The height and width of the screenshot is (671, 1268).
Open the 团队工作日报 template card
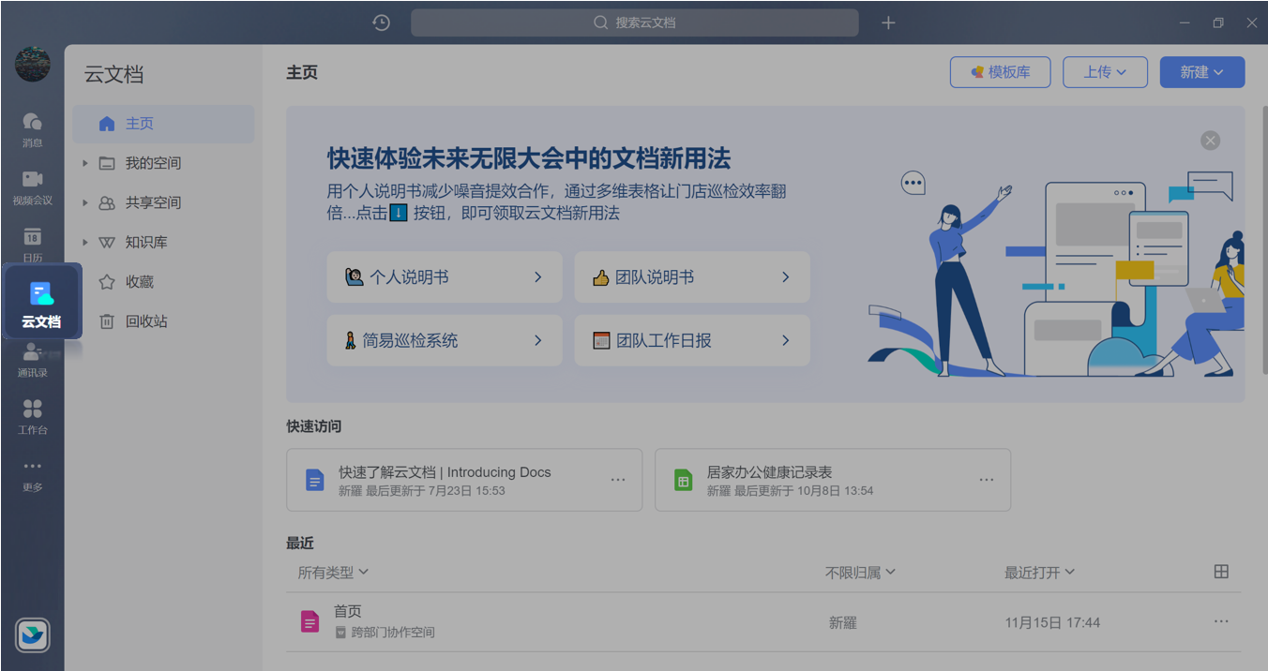692,340
